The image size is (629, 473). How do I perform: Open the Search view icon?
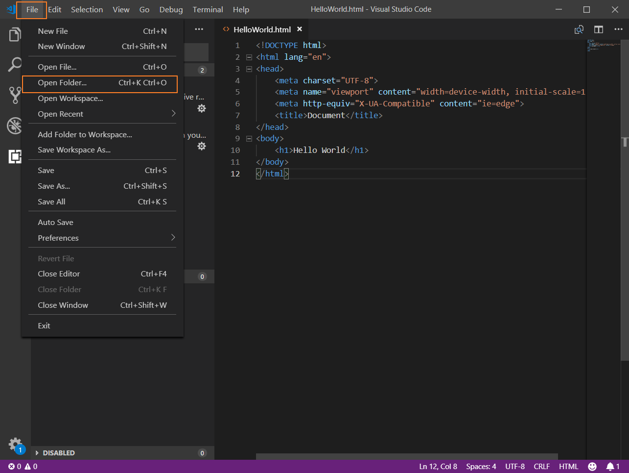point(15,64)
